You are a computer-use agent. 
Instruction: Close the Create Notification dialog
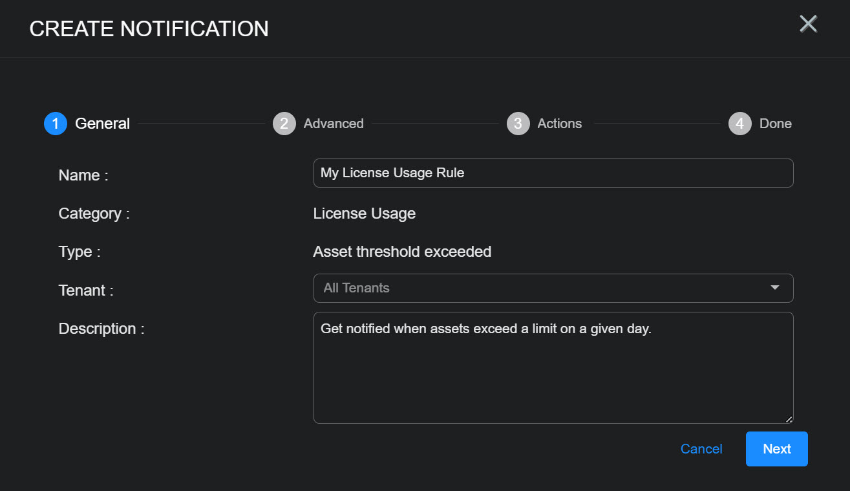click(808, 25)
